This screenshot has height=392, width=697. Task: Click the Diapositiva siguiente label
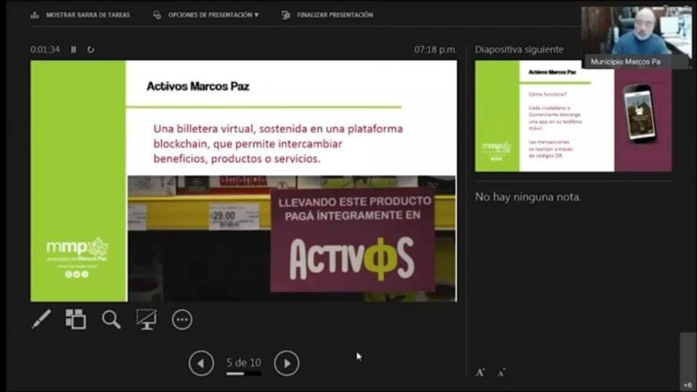click(519, 50)
